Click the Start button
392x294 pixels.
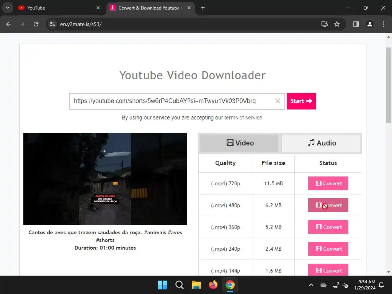(x=301, y=101)
